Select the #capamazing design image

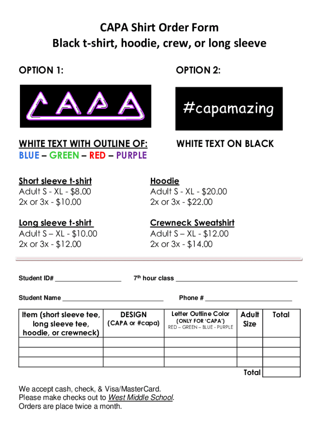point(229,109)
